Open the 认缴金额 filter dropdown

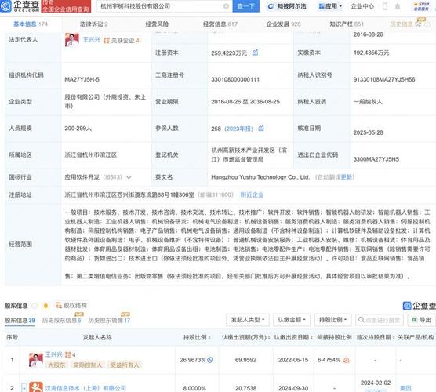(292, 320)
